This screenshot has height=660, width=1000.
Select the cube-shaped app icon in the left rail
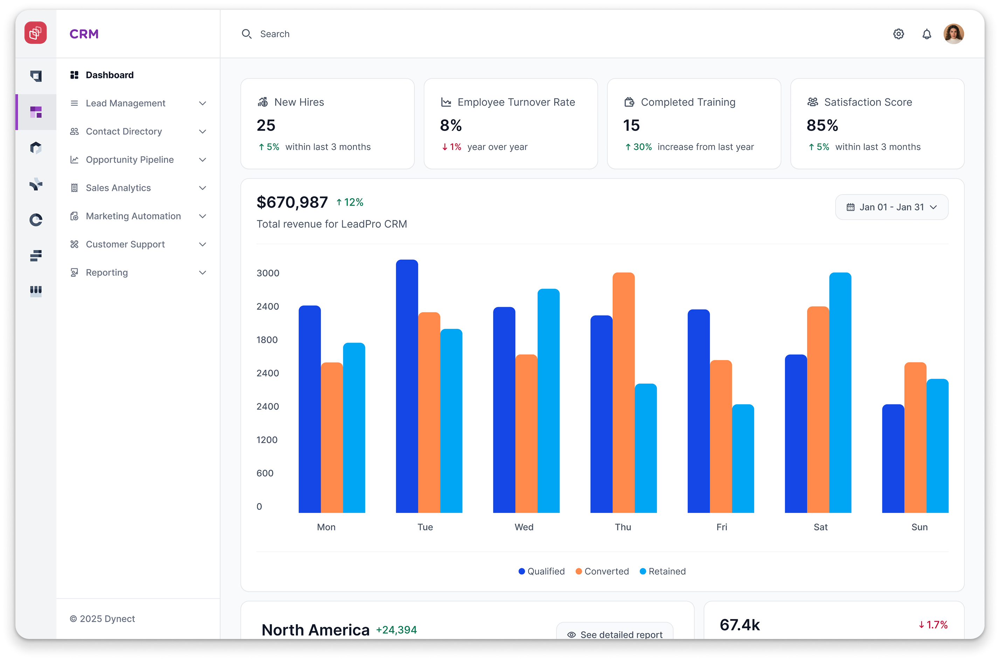tap(36, 147)
